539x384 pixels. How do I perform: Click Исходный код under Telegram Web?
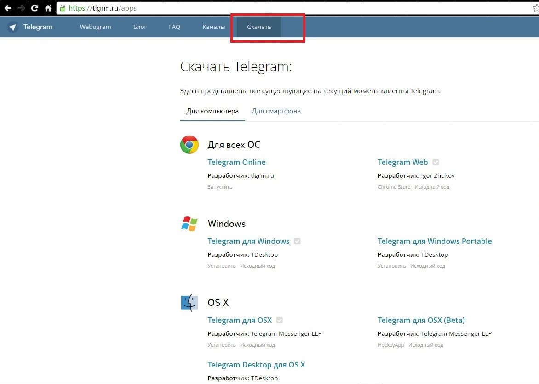[432, 187]
